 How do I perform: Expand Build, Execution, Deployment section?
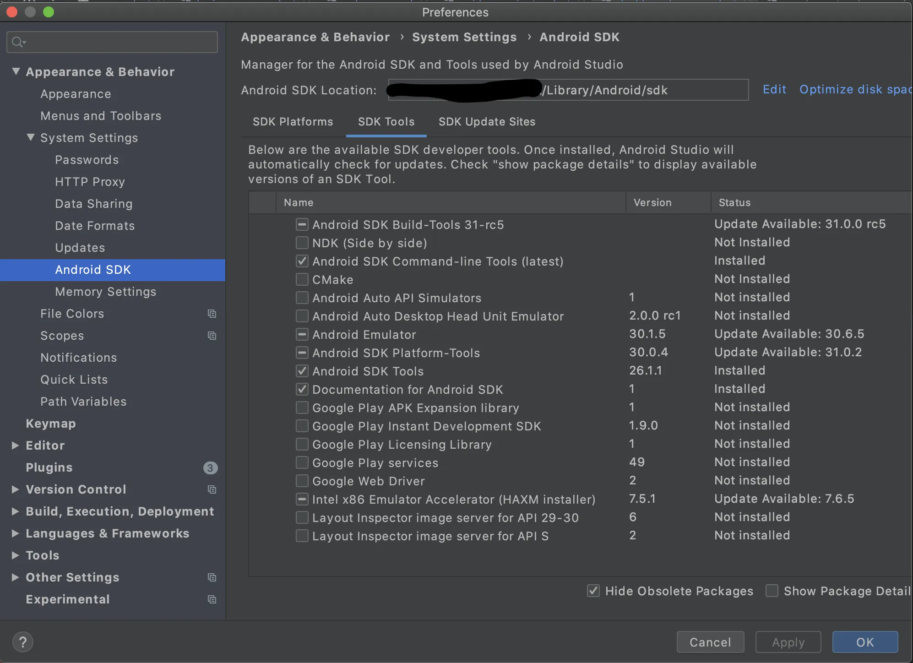(x=15, y=511)
